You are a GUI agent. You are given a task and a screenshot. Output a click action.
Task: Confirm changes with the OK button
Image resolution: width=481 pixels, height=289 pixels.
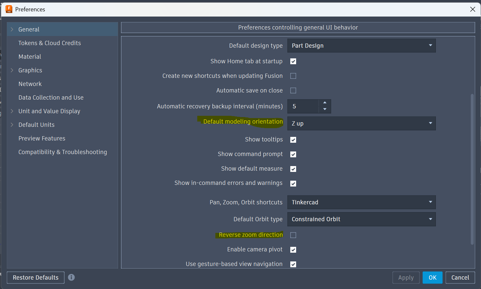(432, 278)
